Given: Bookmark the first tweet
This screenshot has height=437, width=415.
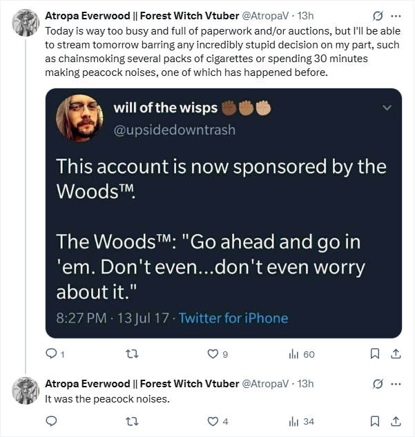Looking at the screenshot, I should (374, 354).
